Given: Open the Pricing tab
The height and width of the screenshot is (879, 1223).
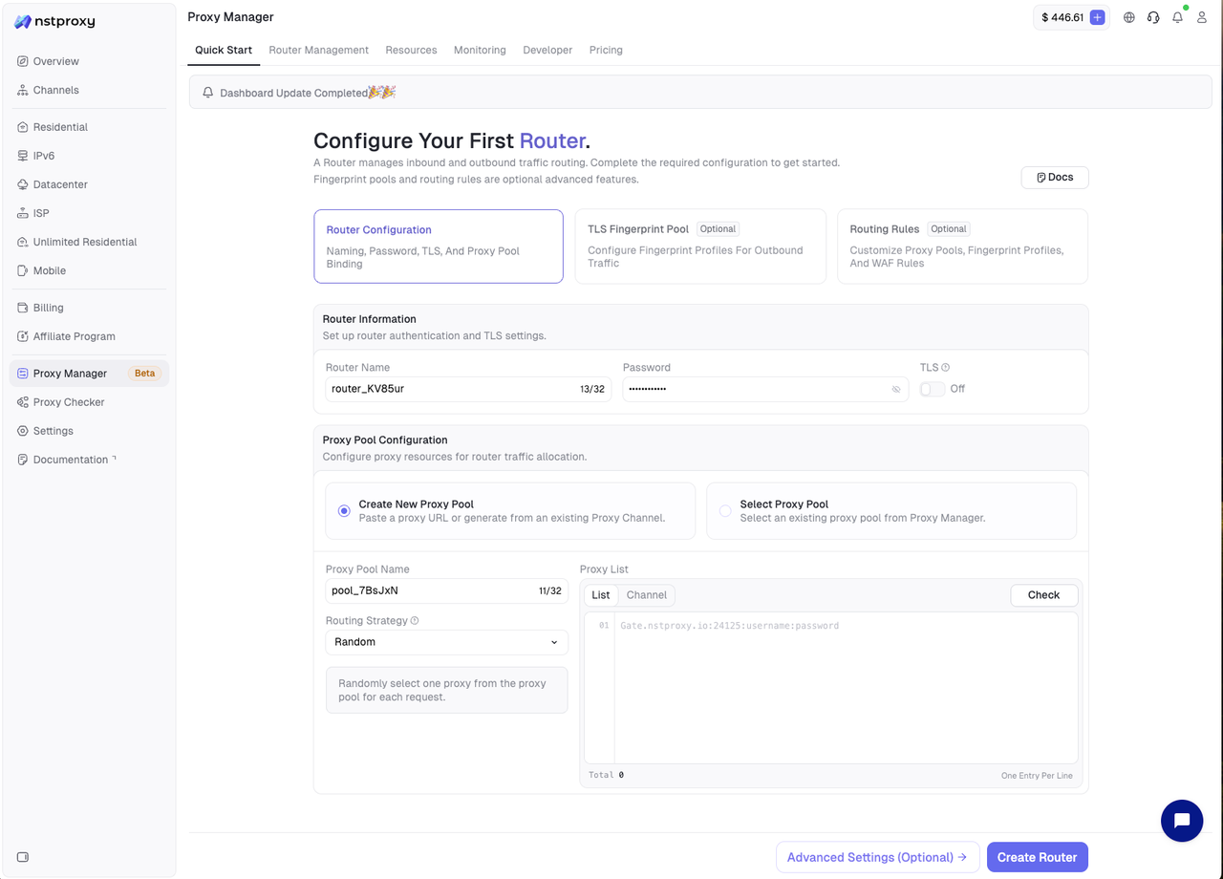Looking at the screenshot, I should click(x=606, y=50).
